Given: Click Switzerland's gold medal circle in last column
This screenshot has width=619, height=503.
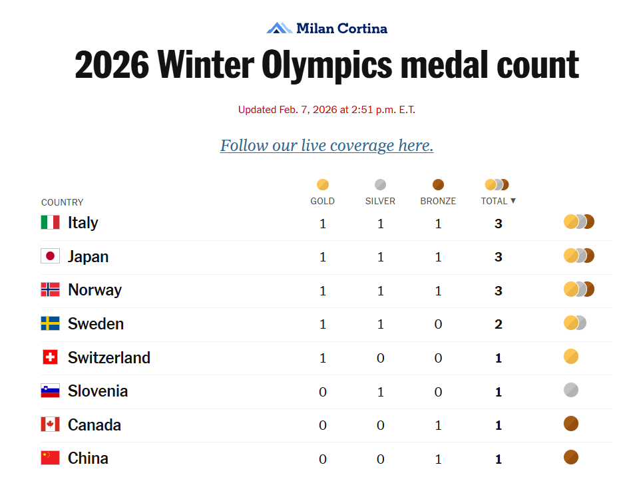Looking at the screenshot, I should point(571,357).
